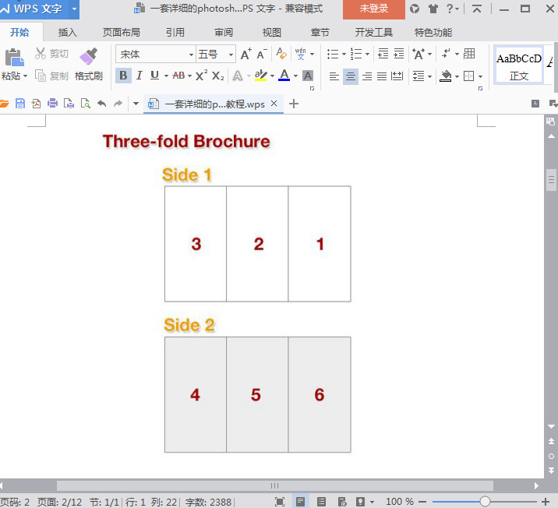
Task: Open the 页面布局 (Page Layout) tab
Action: click(x=122, y=33)
